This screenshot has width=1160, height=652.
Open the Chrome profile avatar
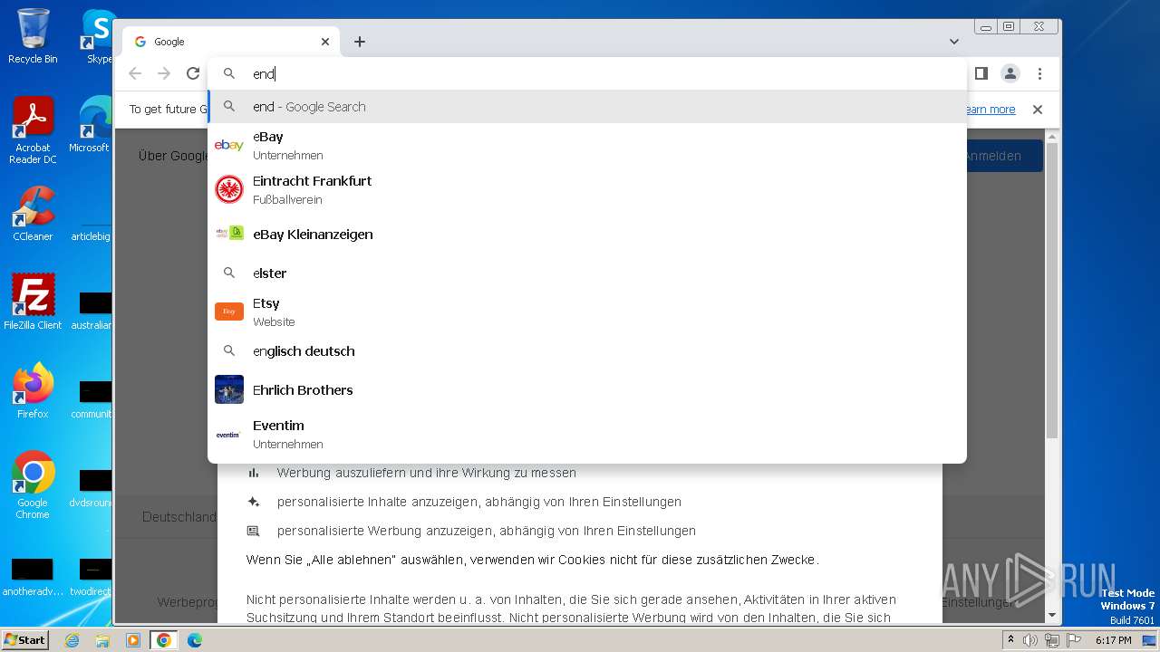(1010, 73)
